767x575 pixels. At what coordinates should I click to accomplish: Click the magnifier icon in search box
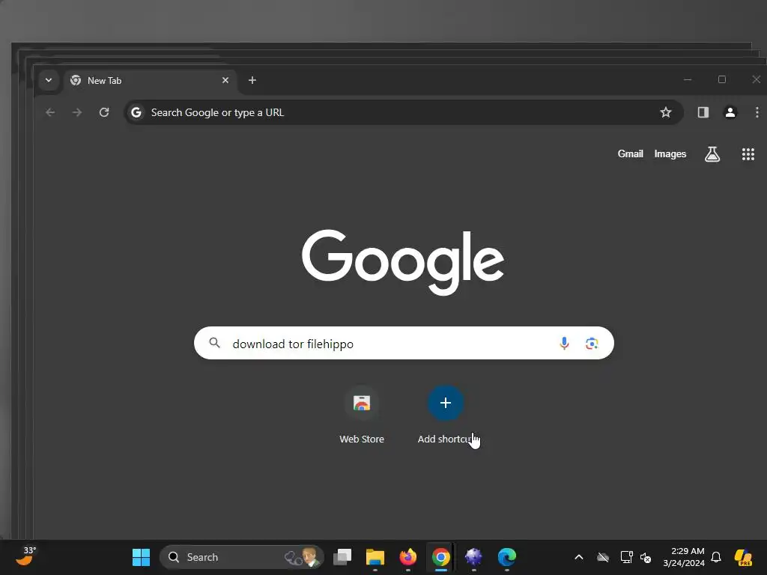click(x=214, y=343)
